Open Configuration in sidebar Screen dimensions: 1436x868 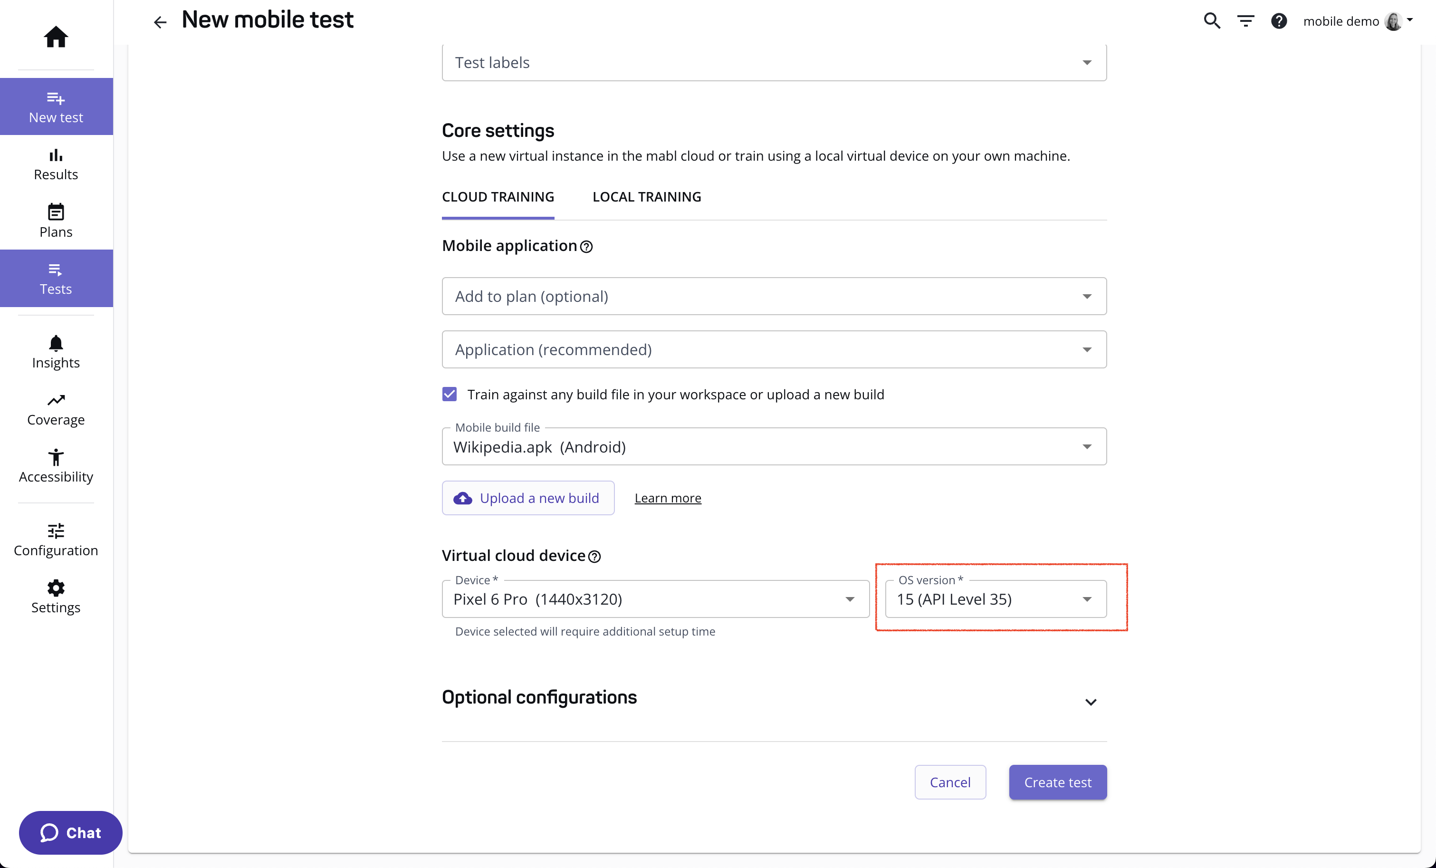point(56,540)
